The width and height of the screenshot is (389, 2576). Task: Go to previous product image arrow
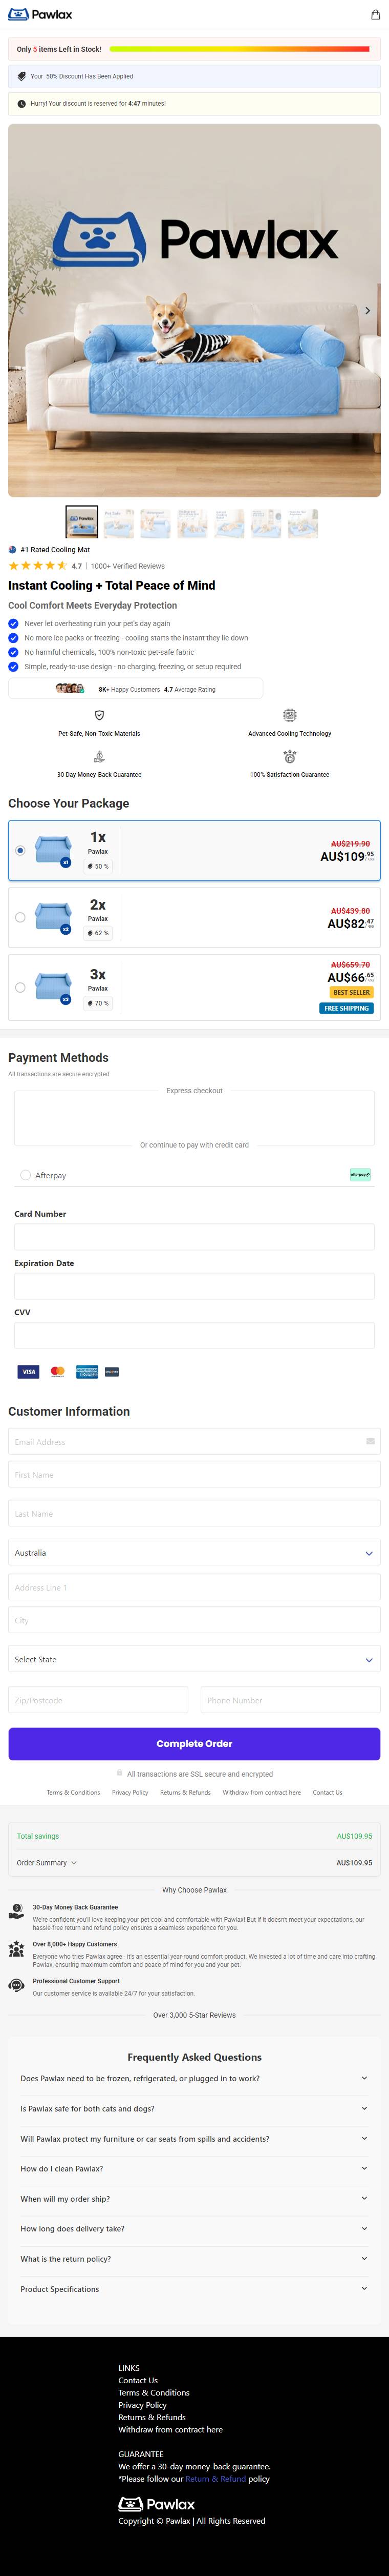[x=21, y=311]
